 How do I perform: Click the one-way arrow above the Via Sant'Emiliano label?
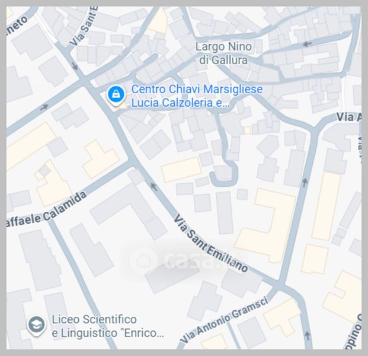[153, 187]
